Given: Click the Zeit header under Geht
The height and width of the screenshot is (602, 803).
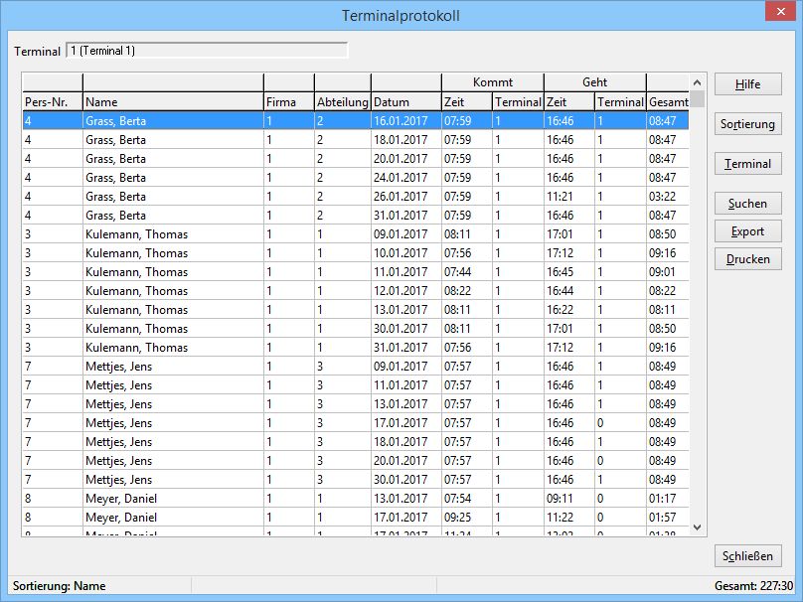Looking at the screenshot, I should [569, 102].
